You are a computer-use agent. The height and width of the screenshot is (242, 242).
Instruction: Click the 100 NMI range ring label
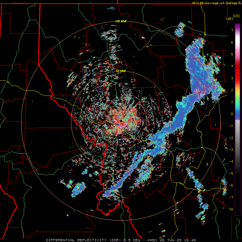pyautogui.click(x=121, y=21)
